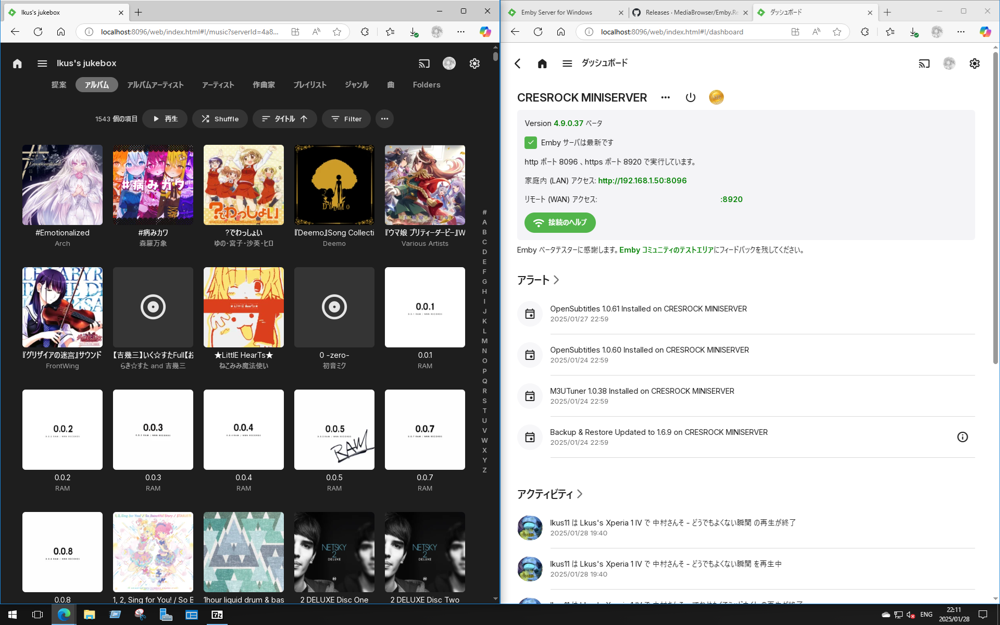This screenshot has width=1000, height=625.
Task: Expand the アラート section chevron
Action: pyautogui.click(x=556, y=280)
